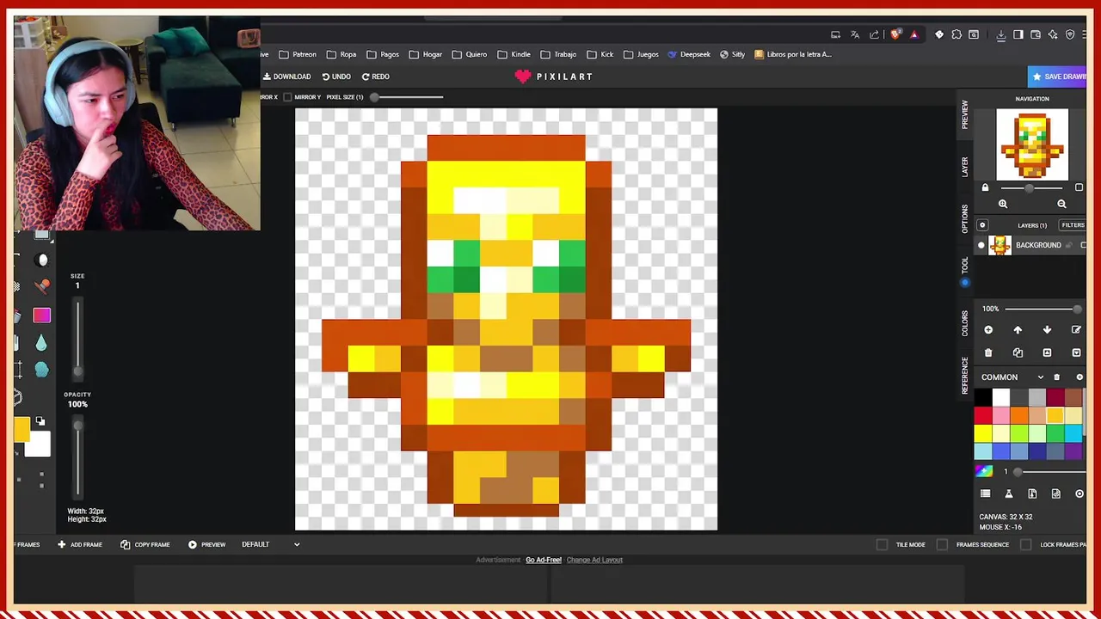The width and height of the screenshot is (1101, 619).
Task: Open the Reference side tab
Action: tap(964, 376)
